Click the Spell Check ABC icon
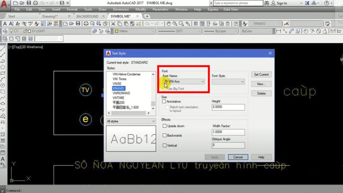This screenshot has width=343, height=193. click(x=31, y=24)
